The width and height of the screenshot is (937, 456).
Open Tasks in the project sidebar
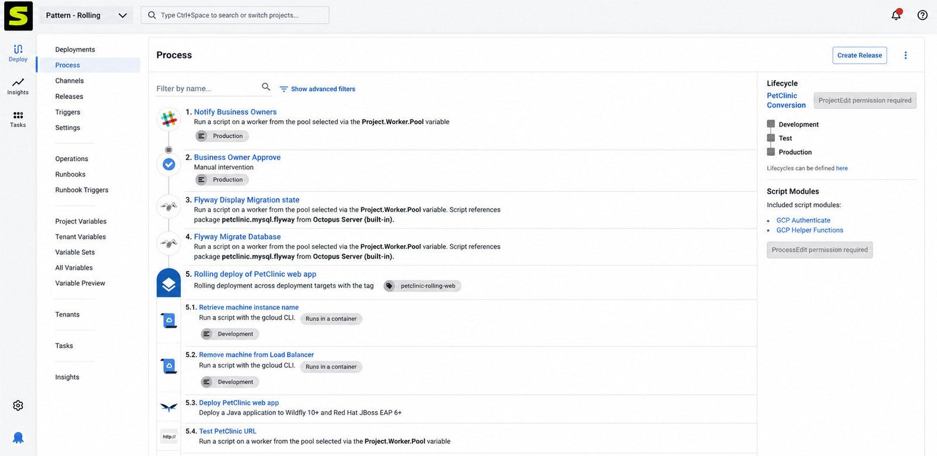tap(64, 346)
